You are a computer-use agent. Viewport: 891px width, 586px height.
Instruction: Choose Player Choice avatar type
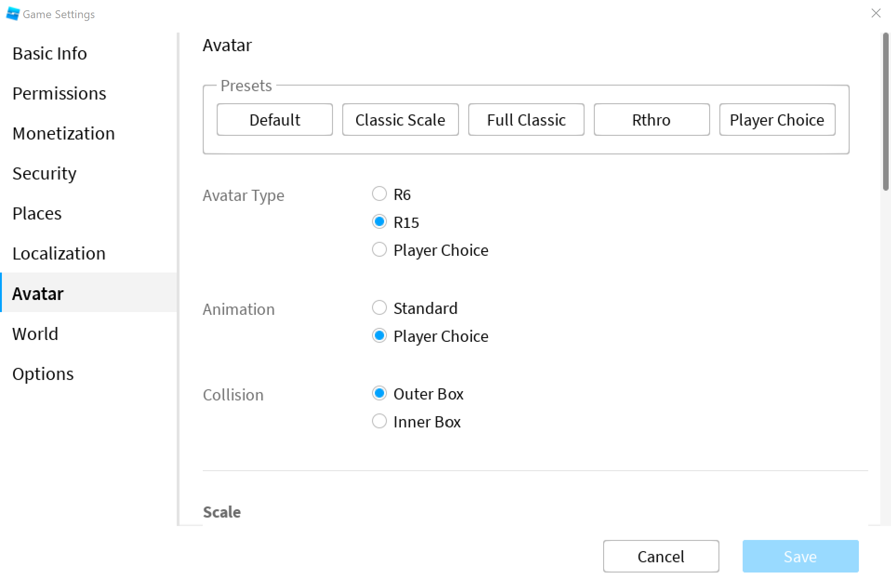tap(379, 250)
